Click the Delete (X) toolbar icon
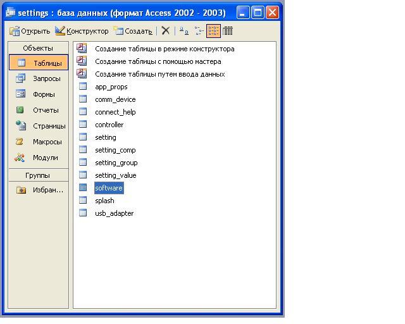Screen dimensions: 405x324 (x=166, y=30)
